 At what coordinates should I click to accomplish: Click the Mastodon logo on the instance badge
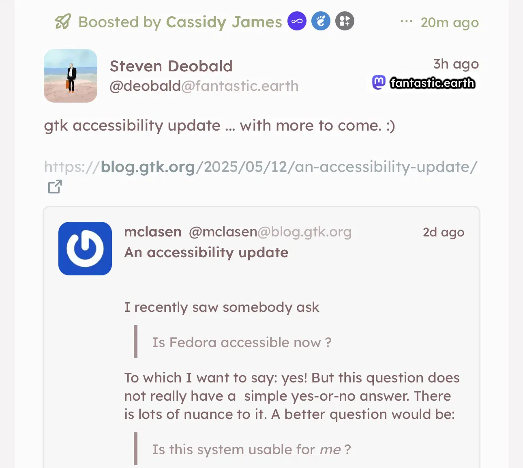(x=379, y=83)
